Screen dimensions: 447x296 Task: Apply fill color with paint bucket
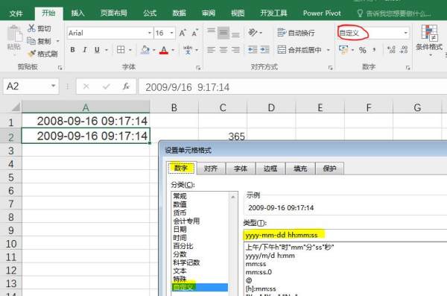[x=145, y=50]
